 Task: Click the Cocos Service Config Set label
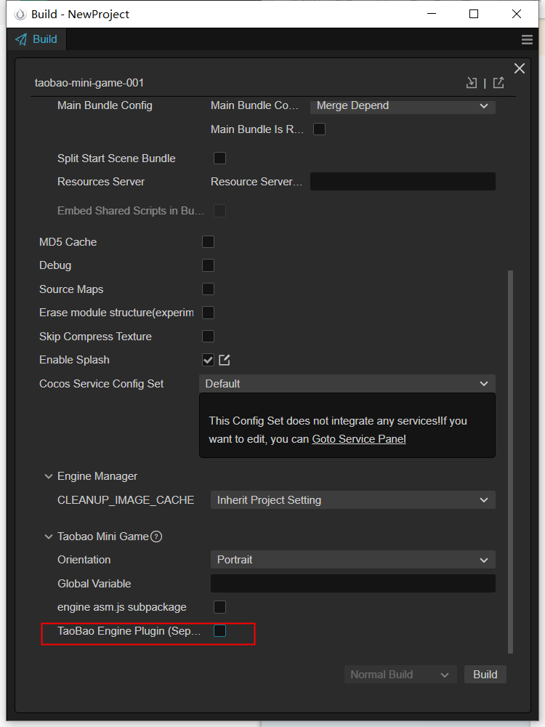[x=102, y=384]
